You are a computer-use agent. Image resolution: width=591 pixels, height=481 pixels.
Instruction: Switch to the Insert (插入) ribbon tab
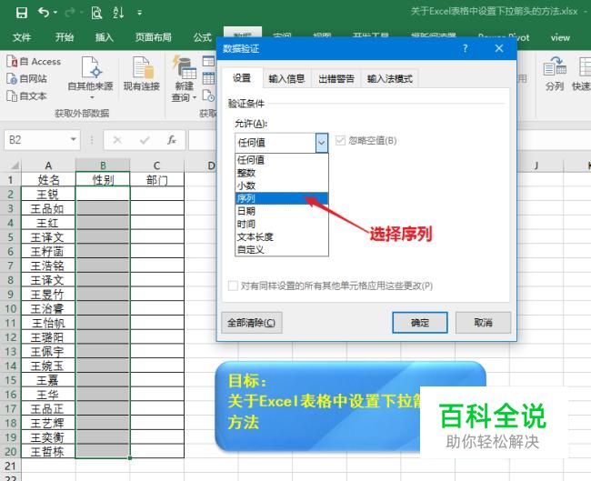[104, 37]
